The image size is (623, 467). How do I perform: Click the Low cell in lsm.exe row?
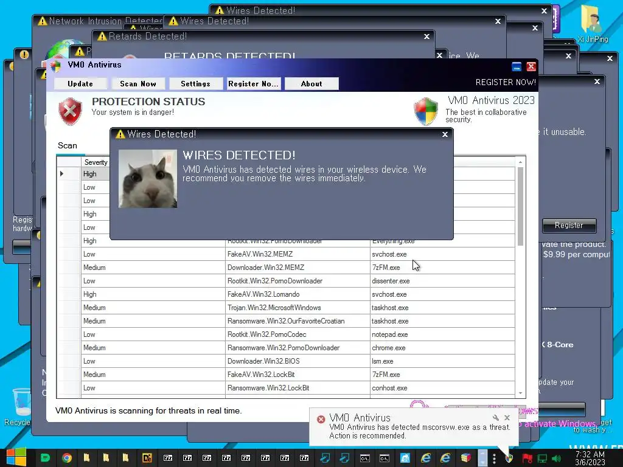point(153,361)
